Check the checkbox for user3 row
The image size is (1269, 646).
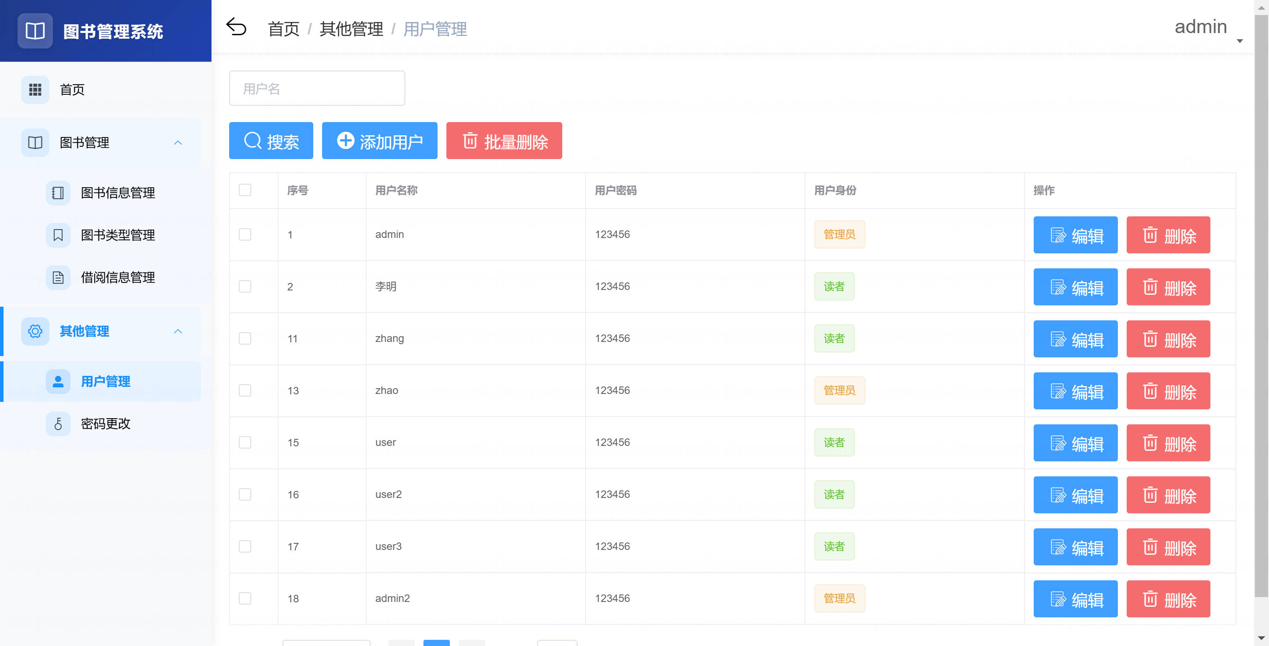coord(245,546)
